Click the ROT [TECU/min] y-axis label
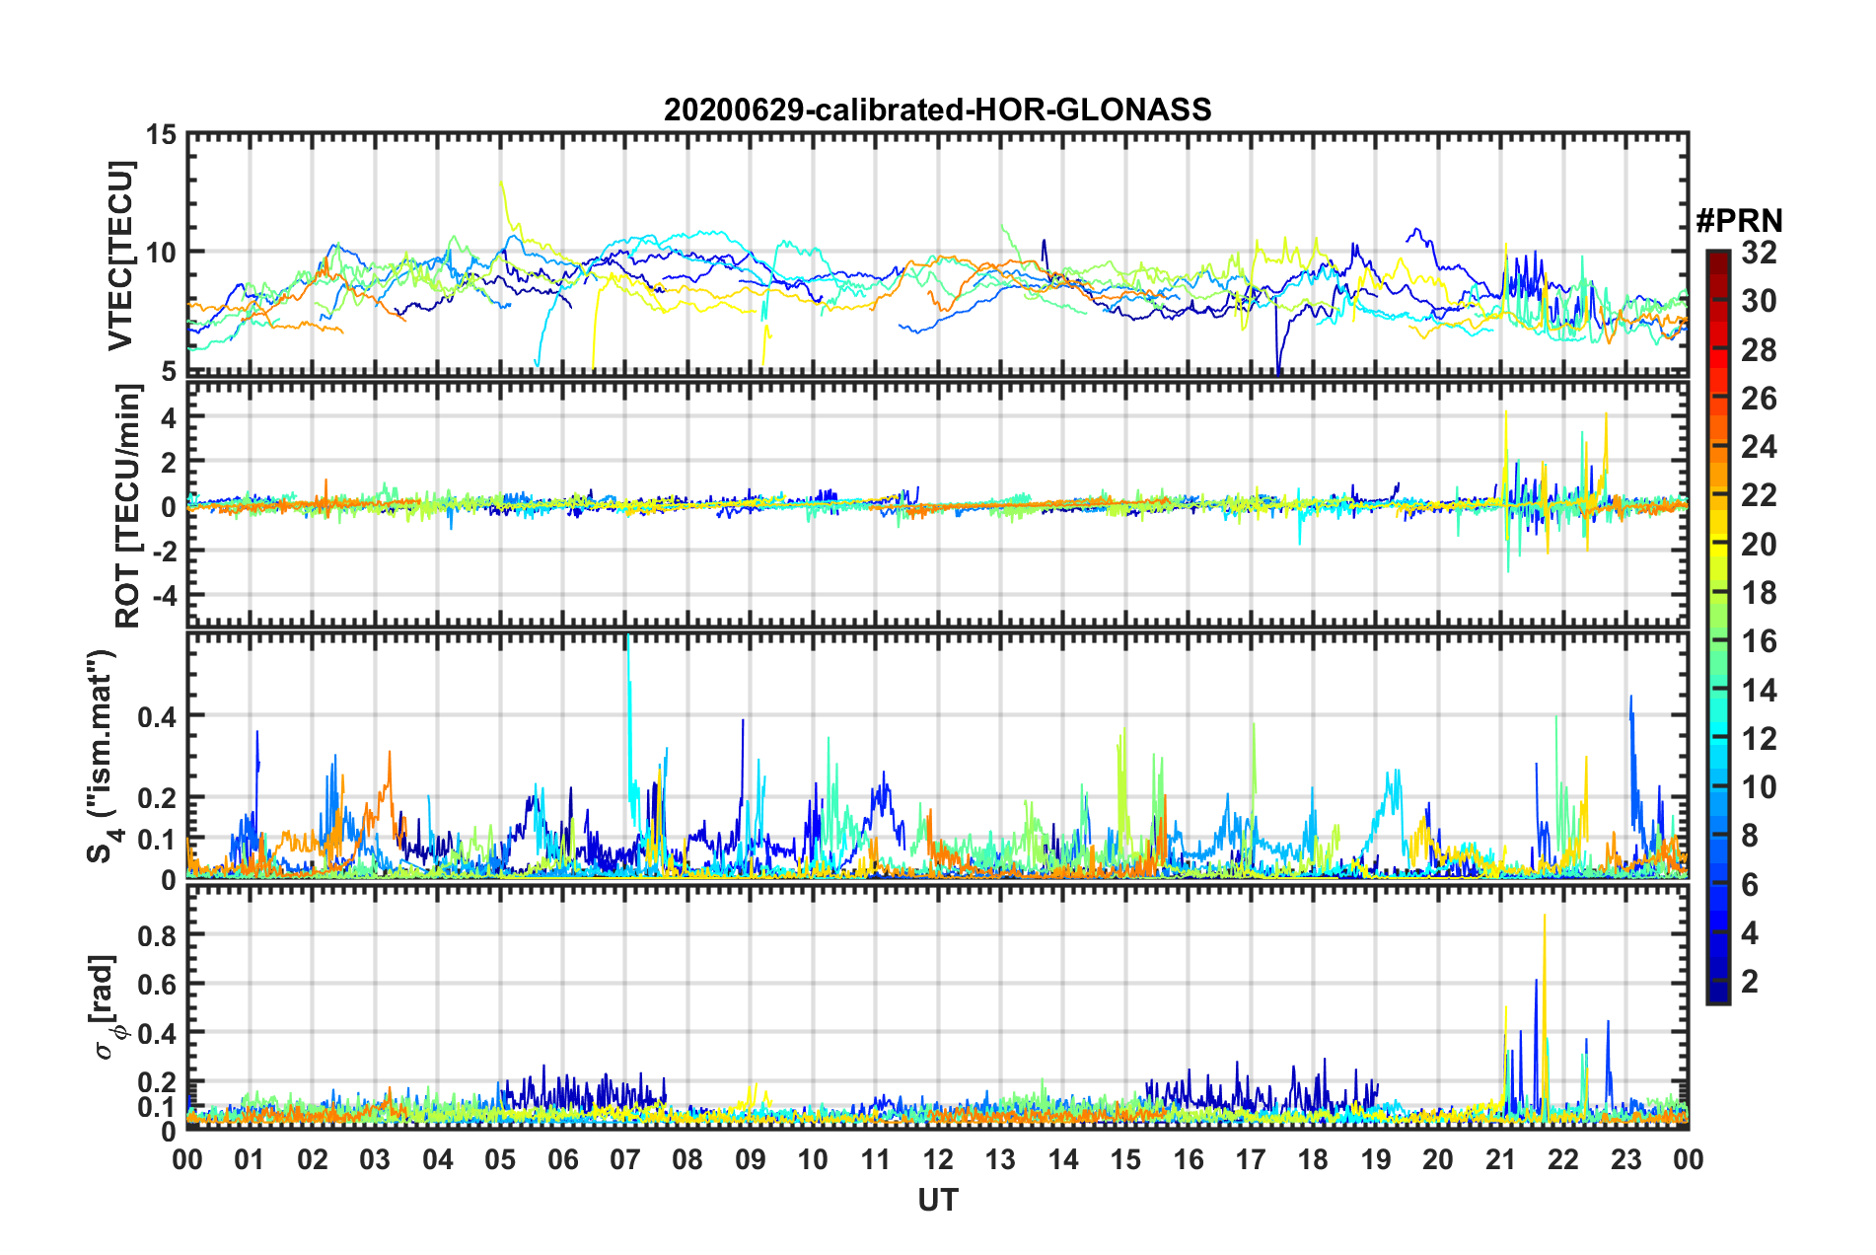This screenshot has height=1255, width=1876. tap(127, 506)
